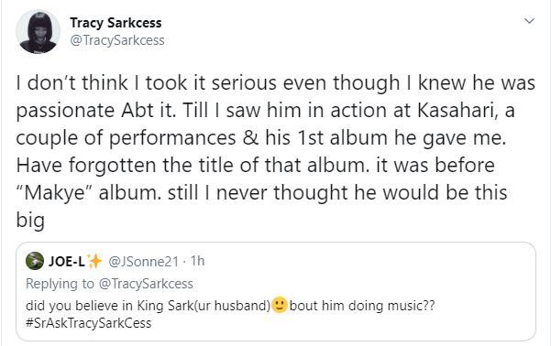The height and width of the screenshot is (346, 551).
Task: Expand the tweet options chevron
Action: tap(529, 21)
